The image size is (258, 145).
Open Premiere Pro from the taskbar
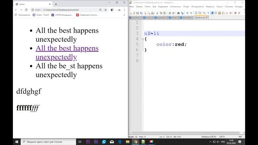click(x=88, y=142)
